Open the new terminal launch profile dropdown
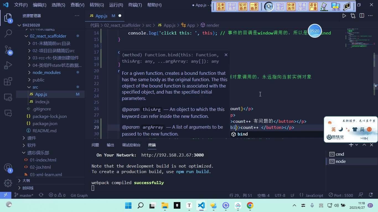378x212 pixels. 357,145
